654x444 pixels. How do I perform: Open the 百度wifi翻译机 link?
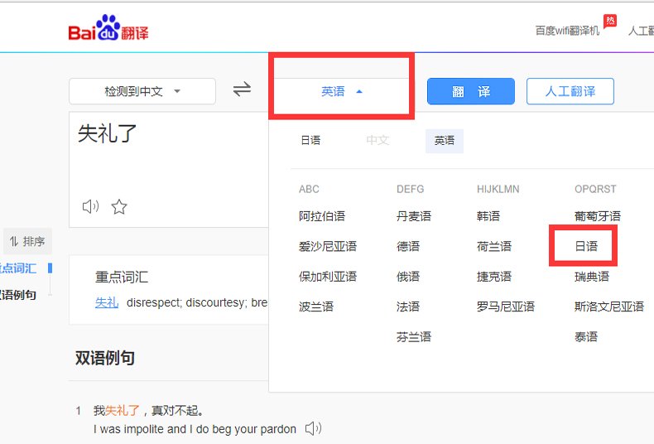(567, 31)
